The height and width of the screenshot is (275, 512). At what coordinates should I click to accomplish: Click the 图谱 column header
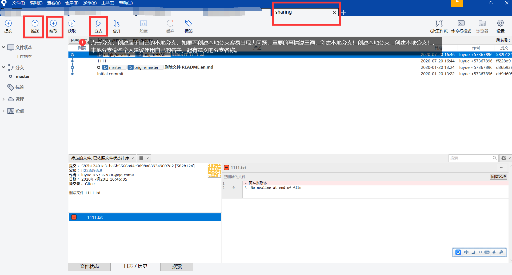pos(82,48)
